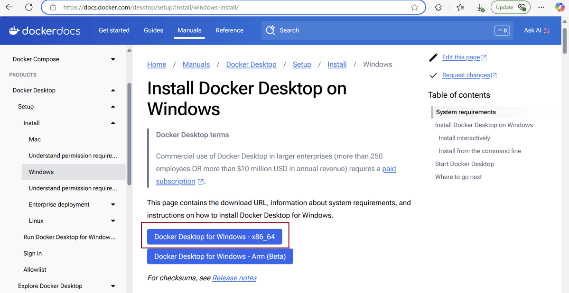Expand the Linux install sidebar item
Viewport: 569px width, 293px height.
(x=113, y=221)
